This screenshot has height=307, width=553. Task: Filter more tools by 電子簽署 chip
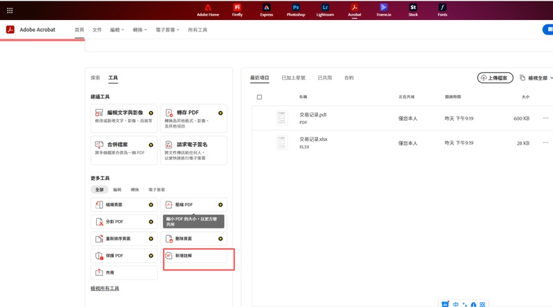point(157,190)
